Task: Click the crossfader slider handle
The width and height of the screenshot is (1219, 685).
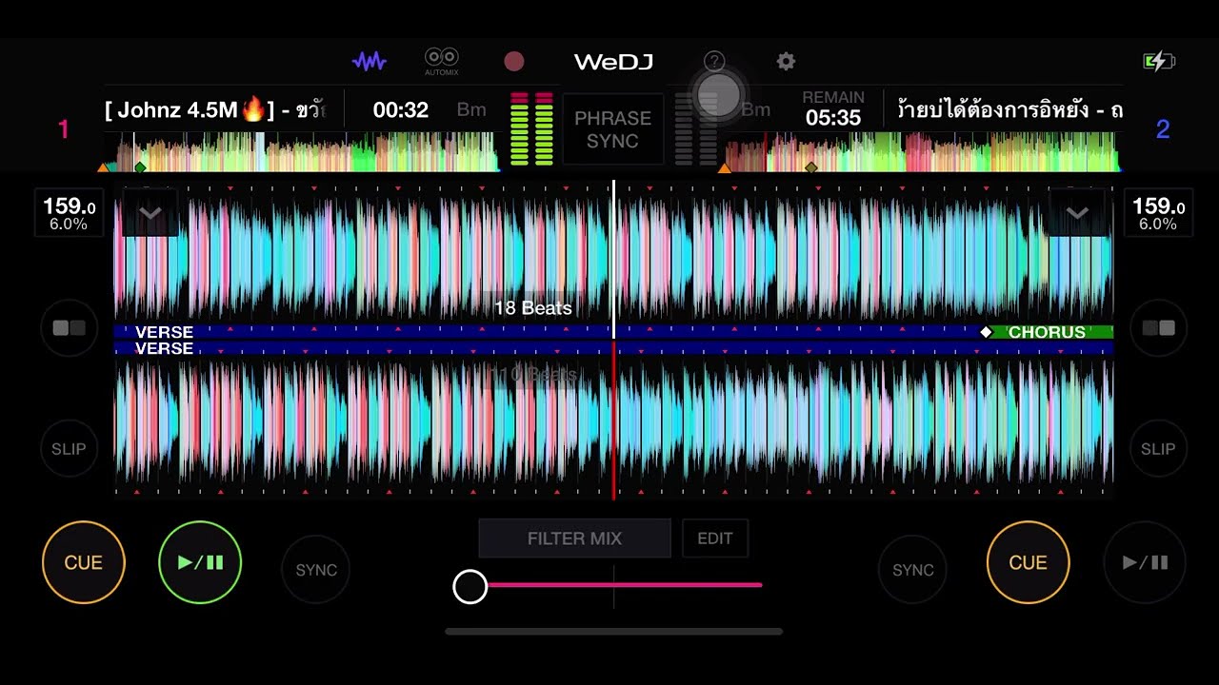Action: point(470,587)
